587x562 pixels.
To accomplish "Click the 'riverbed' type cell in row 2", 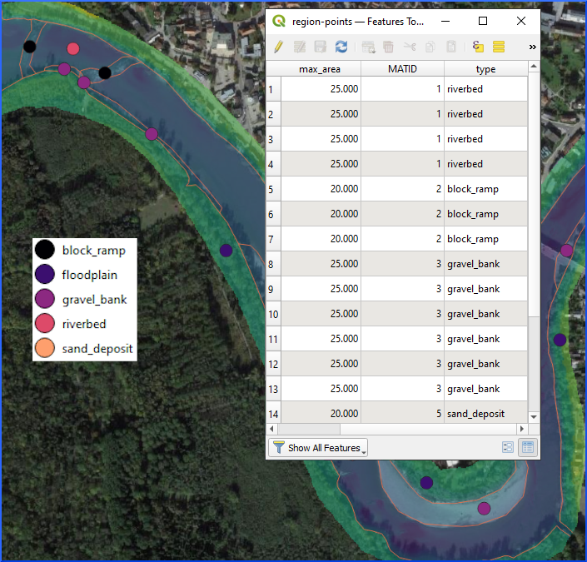I will pos(486,114).
